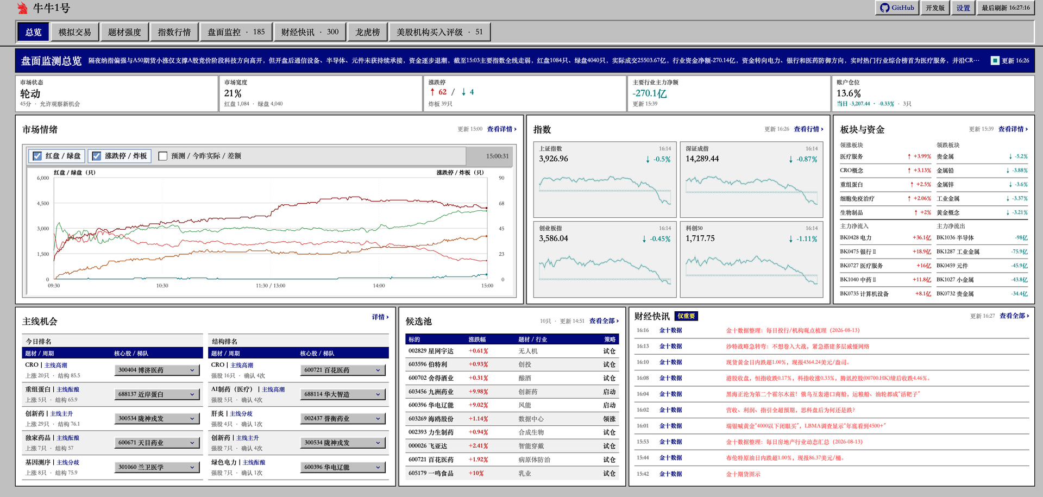This screenshot has width=1043, height=497.
Task: Click the 设置 button
Action: point(963,8)
